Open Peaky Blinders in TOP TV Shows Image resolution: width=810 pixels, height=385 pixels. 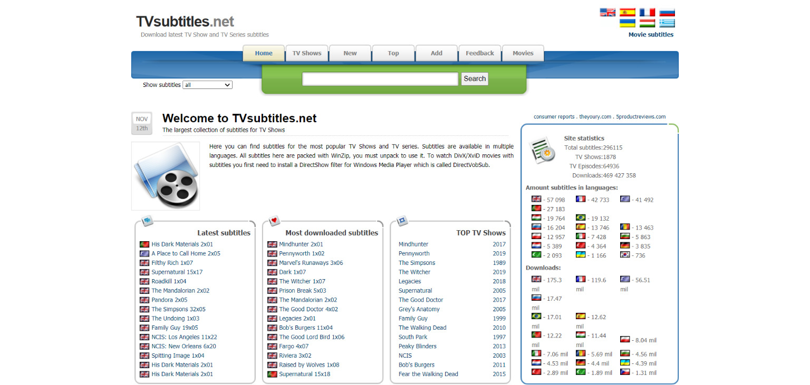point(418,347)
